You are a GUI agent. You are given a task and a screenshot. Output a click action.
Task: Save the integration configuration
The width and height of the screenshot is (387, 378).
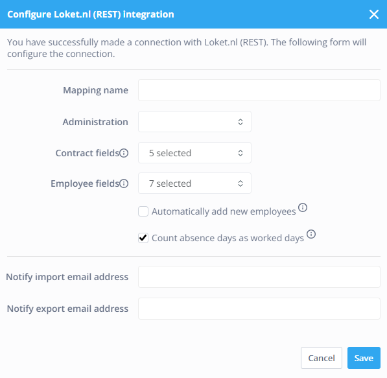point(364,358)
